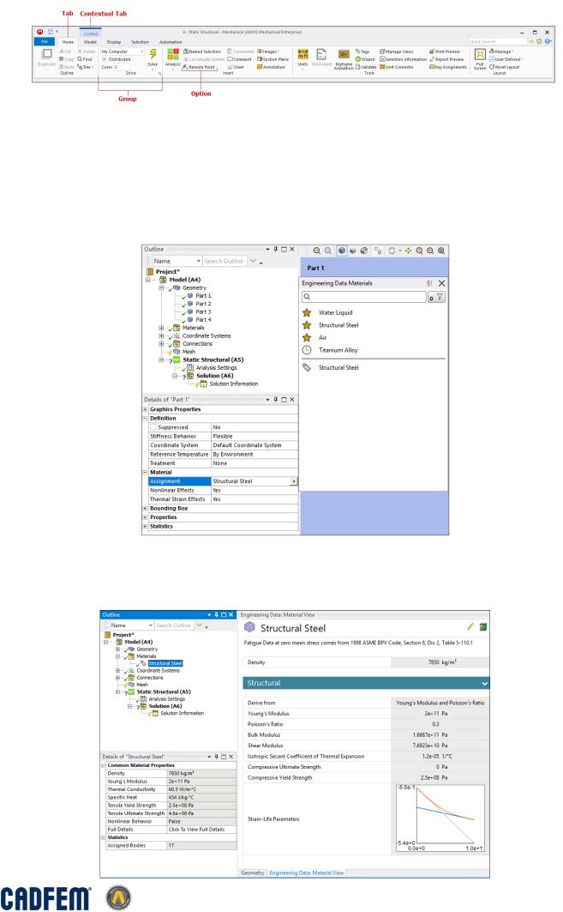Click the pencil edit icon in Material View
This screenshot has height=912, width=563.
pyautogui.click(x=470, y=627)
